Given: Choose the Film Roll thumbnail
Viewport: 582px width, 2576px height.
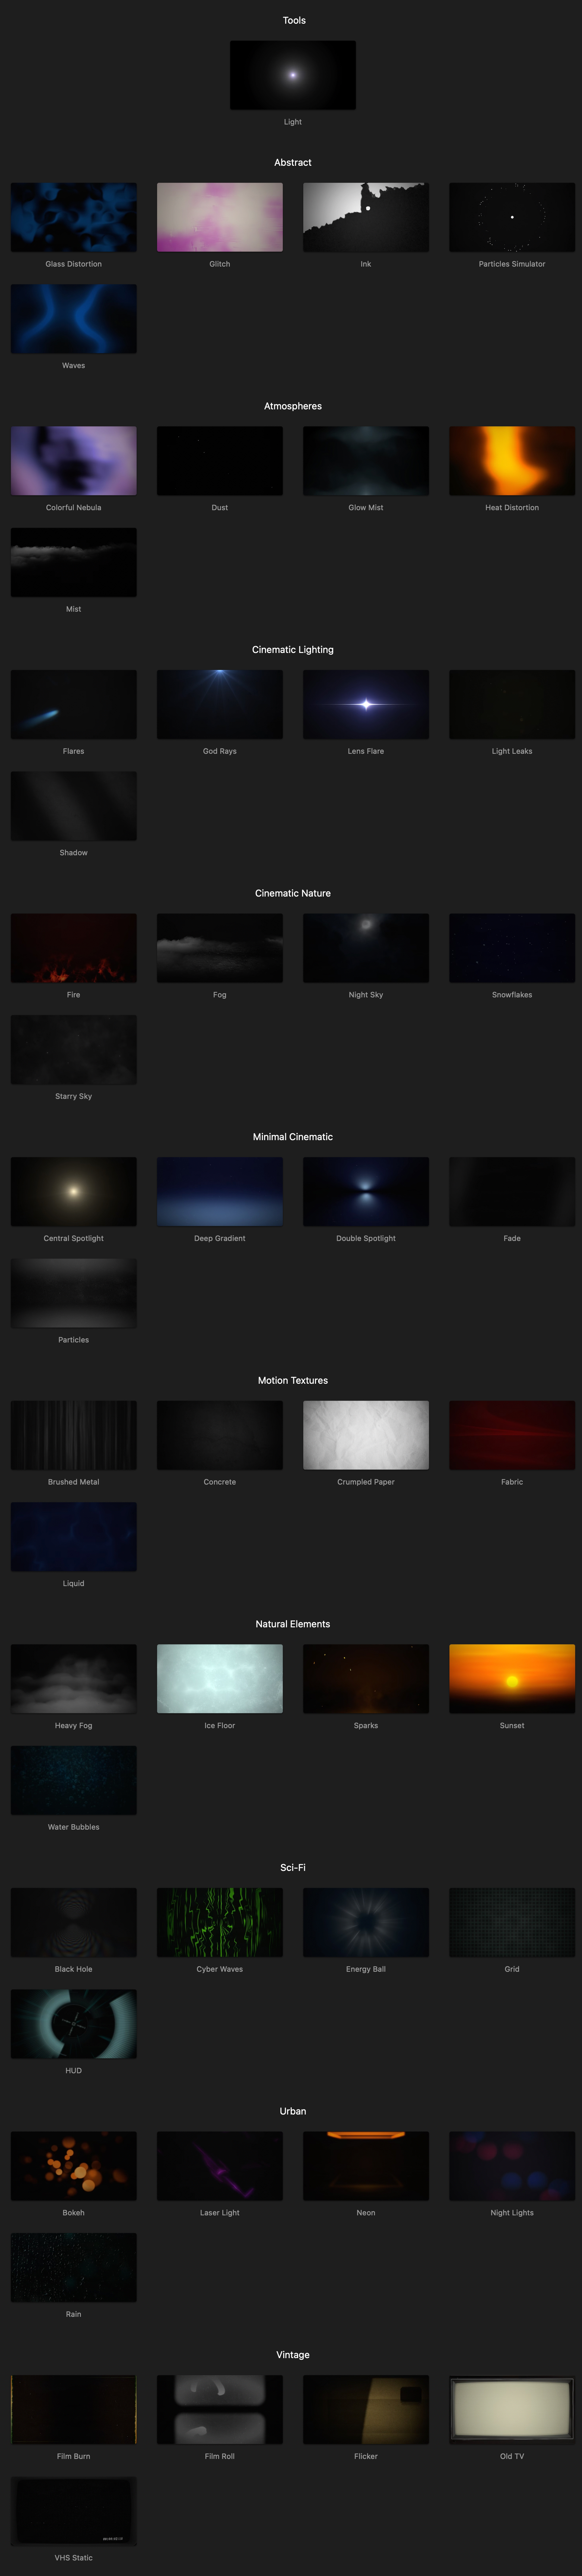Looking at the screenshot, I should coord(220,2410).
